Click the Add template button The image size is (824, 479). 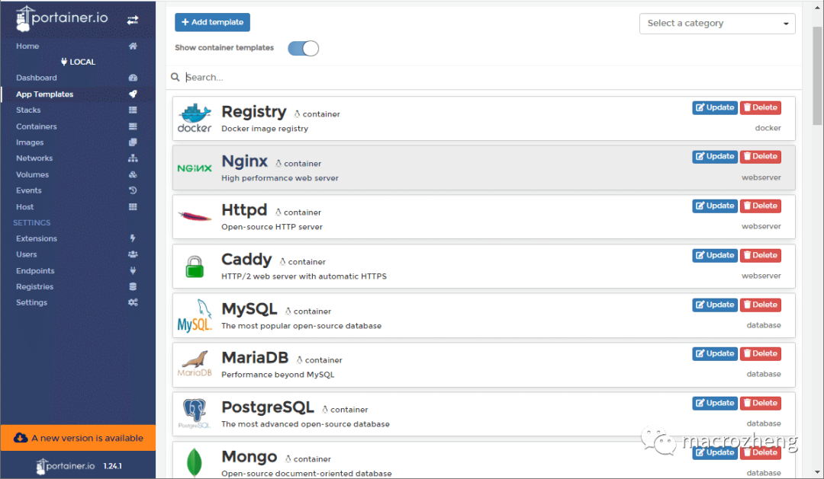click(x=212, y=22)
